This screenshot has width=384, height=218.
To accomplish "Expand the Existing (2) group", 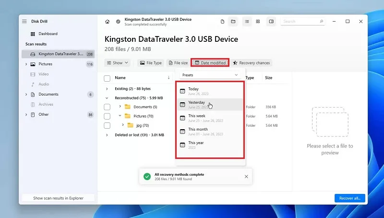I will 107,89.
